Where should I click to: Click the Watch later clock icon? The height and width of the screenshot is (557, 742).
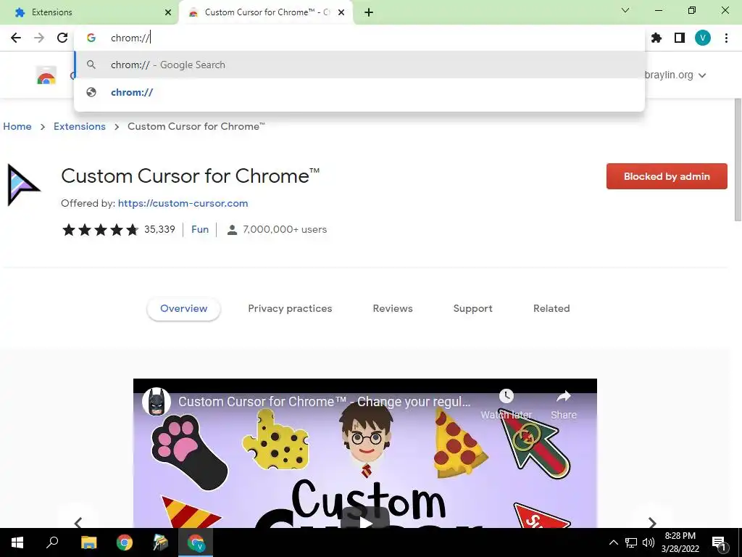click(507, 396)
